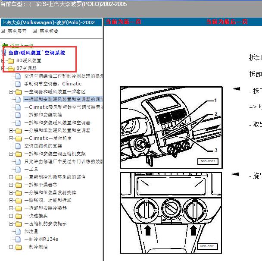Expand the 一制冷剂油 node
262x261 pixels.
[11, 247]
